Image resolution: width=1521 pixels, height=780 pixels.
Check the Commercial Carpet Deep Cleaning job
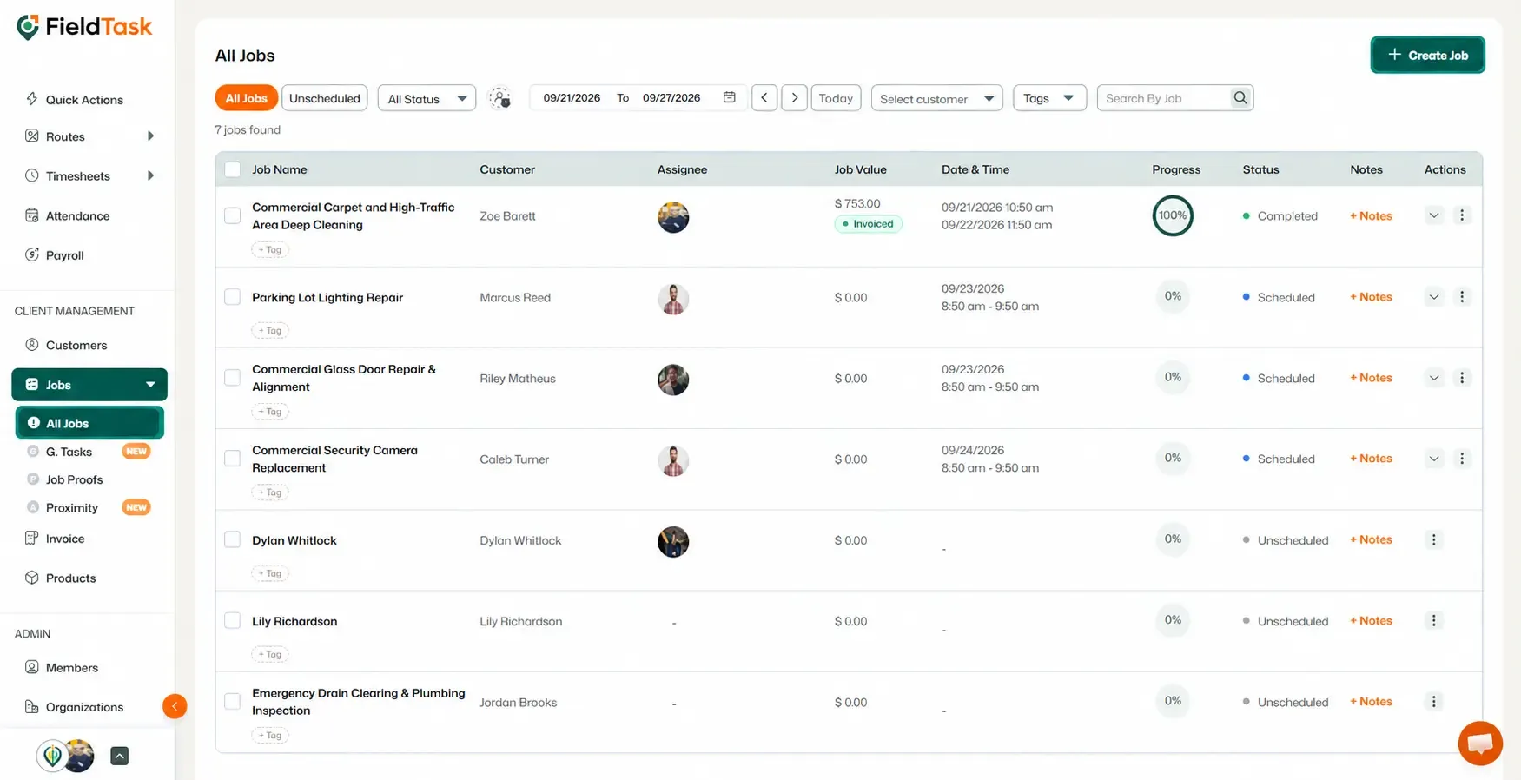tap(233, 215)
